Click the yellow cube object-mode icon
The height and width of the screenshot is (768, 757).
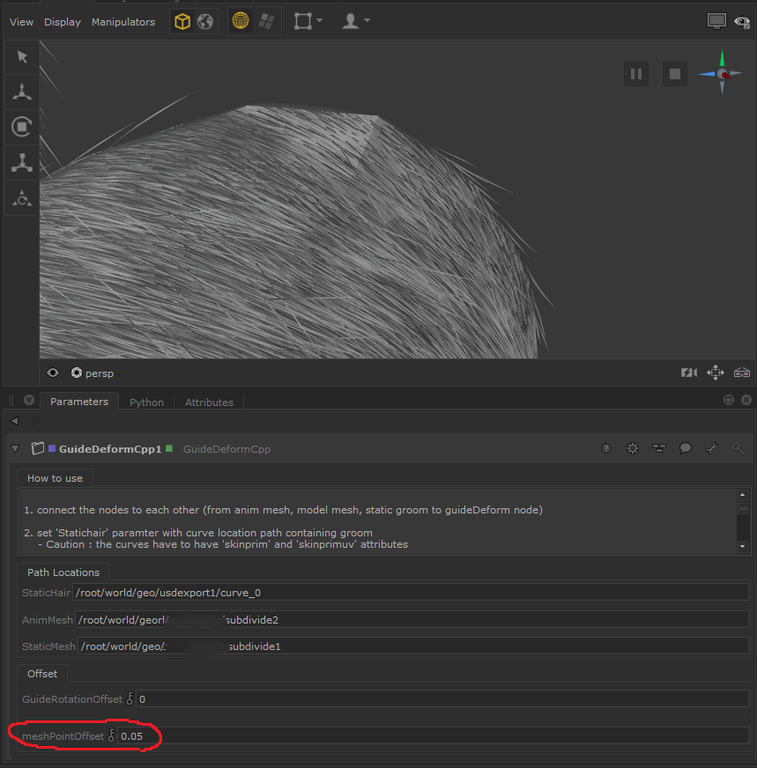tap(182, 22)
